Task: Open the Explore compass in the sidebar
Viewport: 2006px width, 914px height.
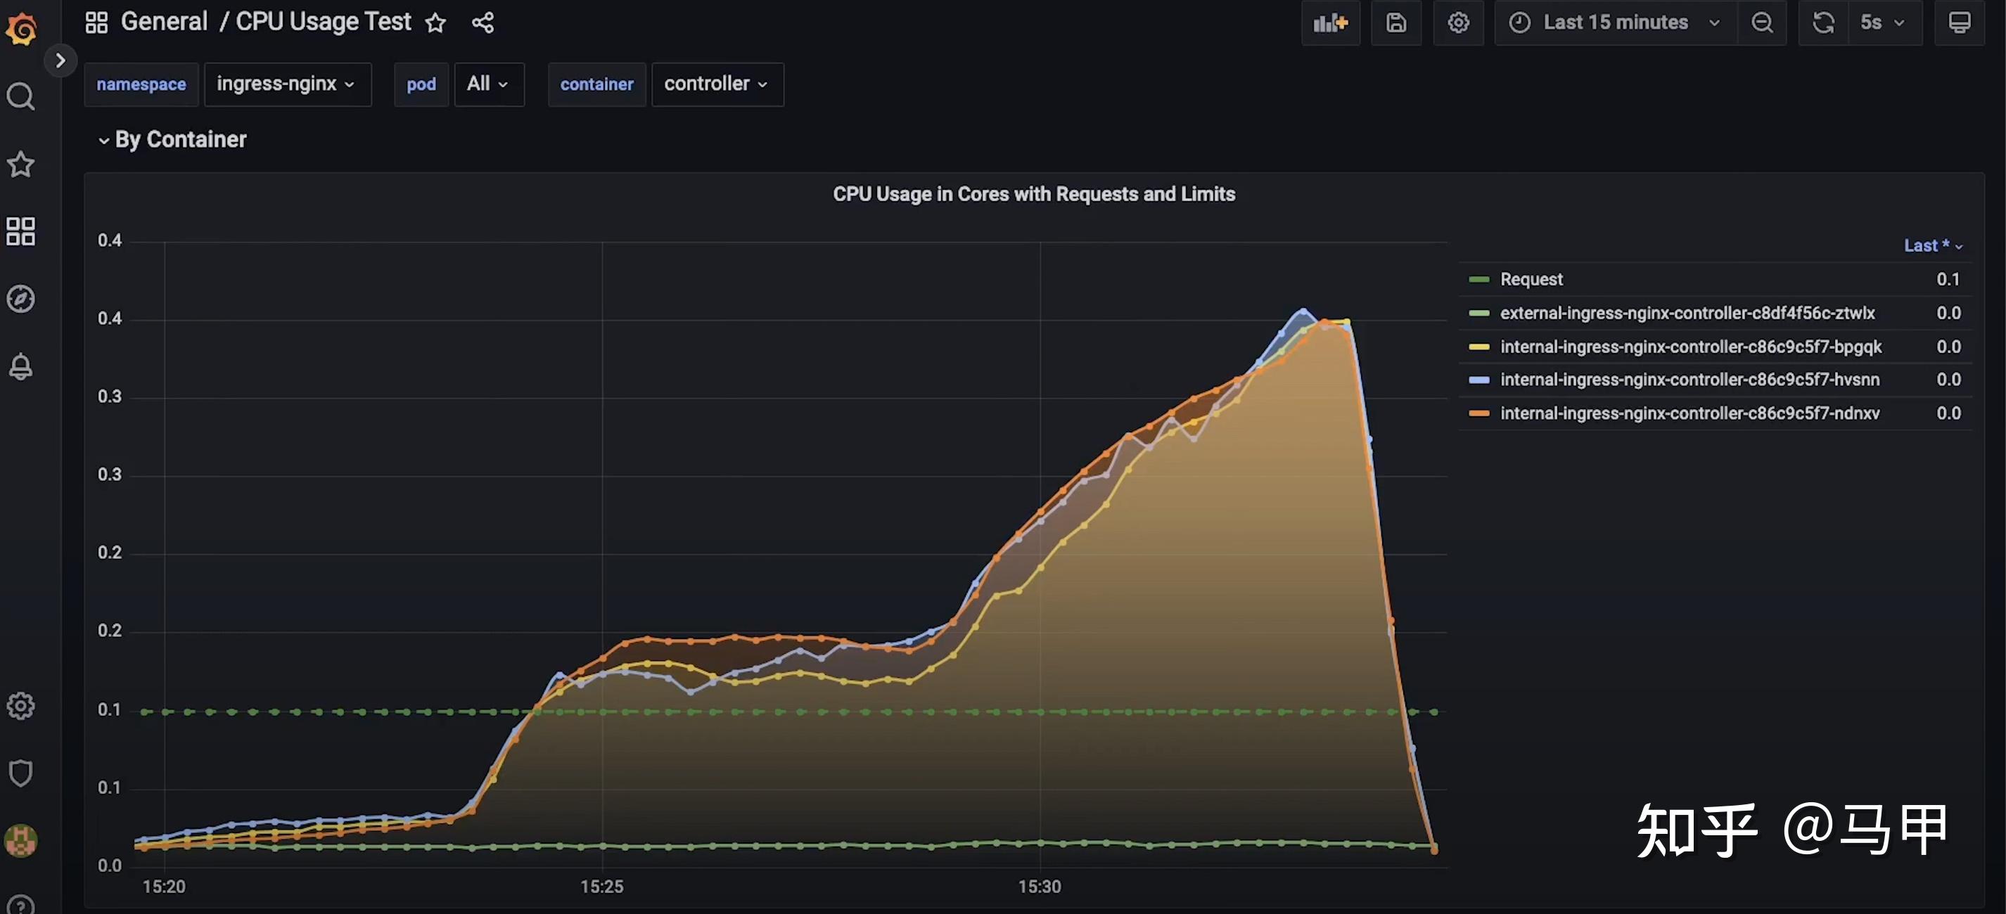Action: tap(21, 299)
